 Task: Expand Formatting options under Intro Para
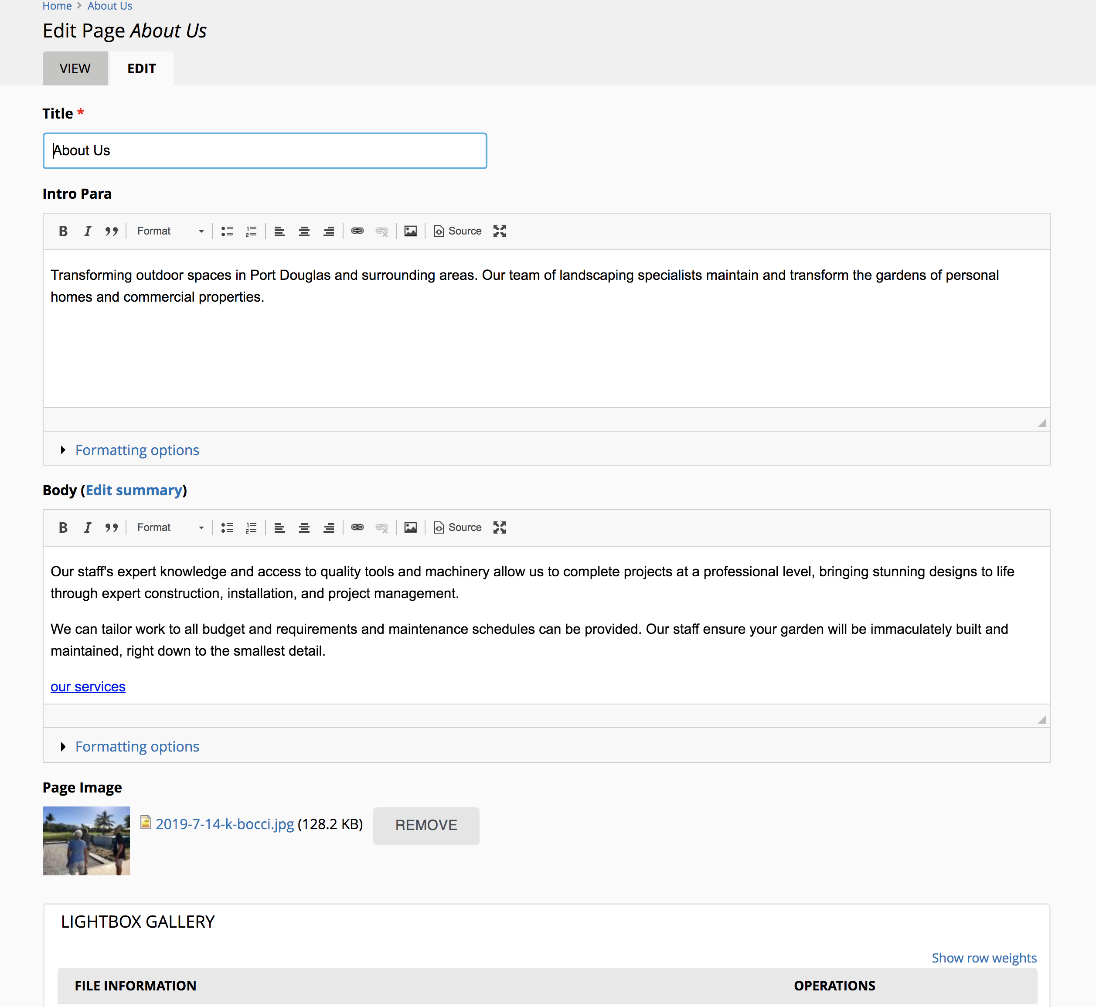click(136, 449)
